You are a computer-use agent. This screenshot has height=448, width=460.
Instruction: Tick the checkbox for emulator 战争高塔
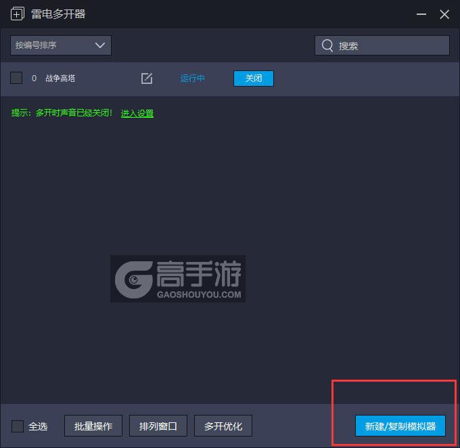pos(16,78)
